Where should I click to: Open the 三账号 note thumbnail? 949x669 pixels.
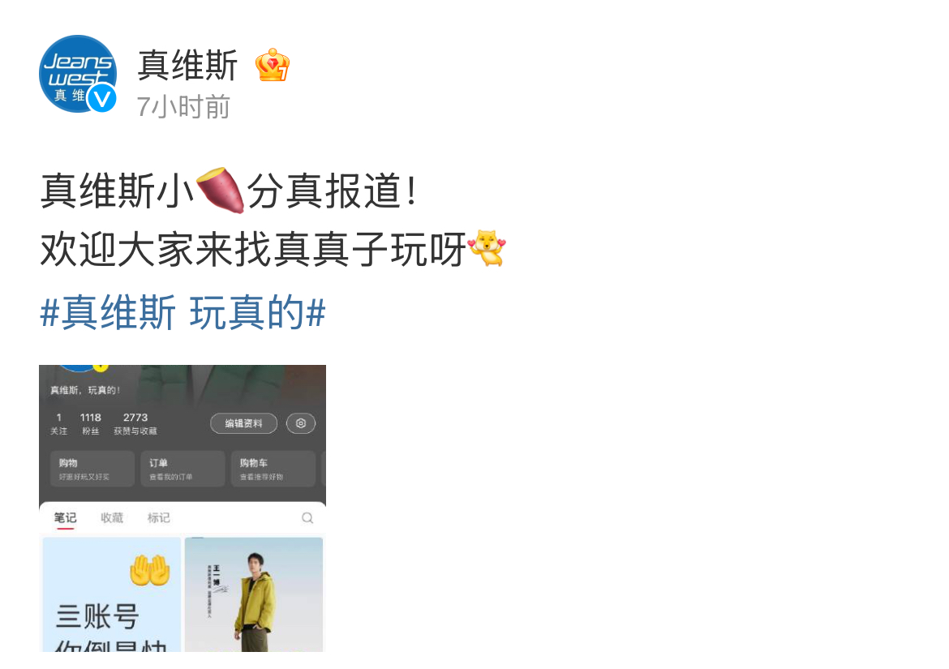[111, 594]
